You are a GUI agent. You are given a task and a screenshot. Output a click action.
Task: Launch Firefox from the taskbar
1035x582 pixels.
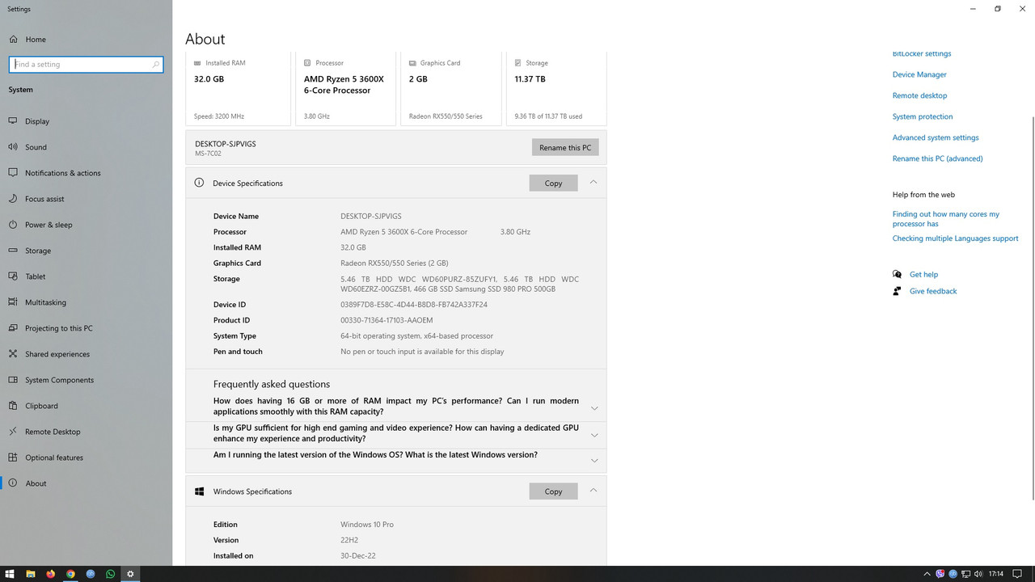click(51, 574)
